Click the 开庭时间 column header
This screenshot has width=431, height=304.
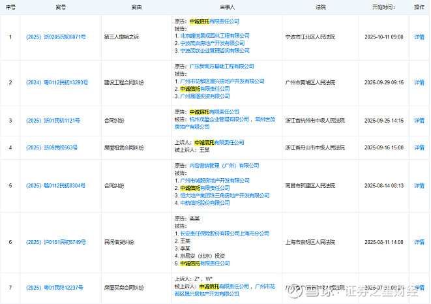click(x=383, y=7)
